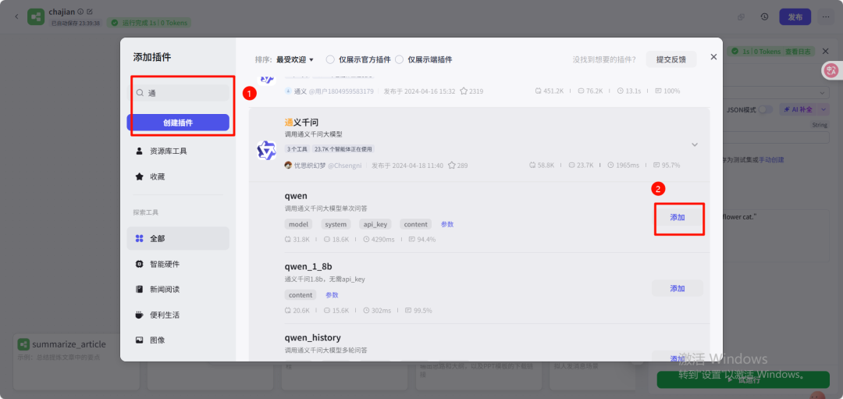Select the 便利生活 category
This screenshot has width=843, height=399.
[x=178, y=315]
